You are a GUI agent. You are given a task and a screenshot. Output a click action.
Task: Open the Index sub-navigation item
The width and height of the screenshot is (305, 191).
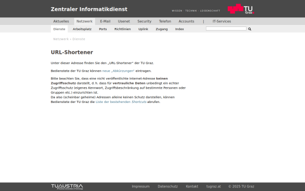tap(179, 29)
